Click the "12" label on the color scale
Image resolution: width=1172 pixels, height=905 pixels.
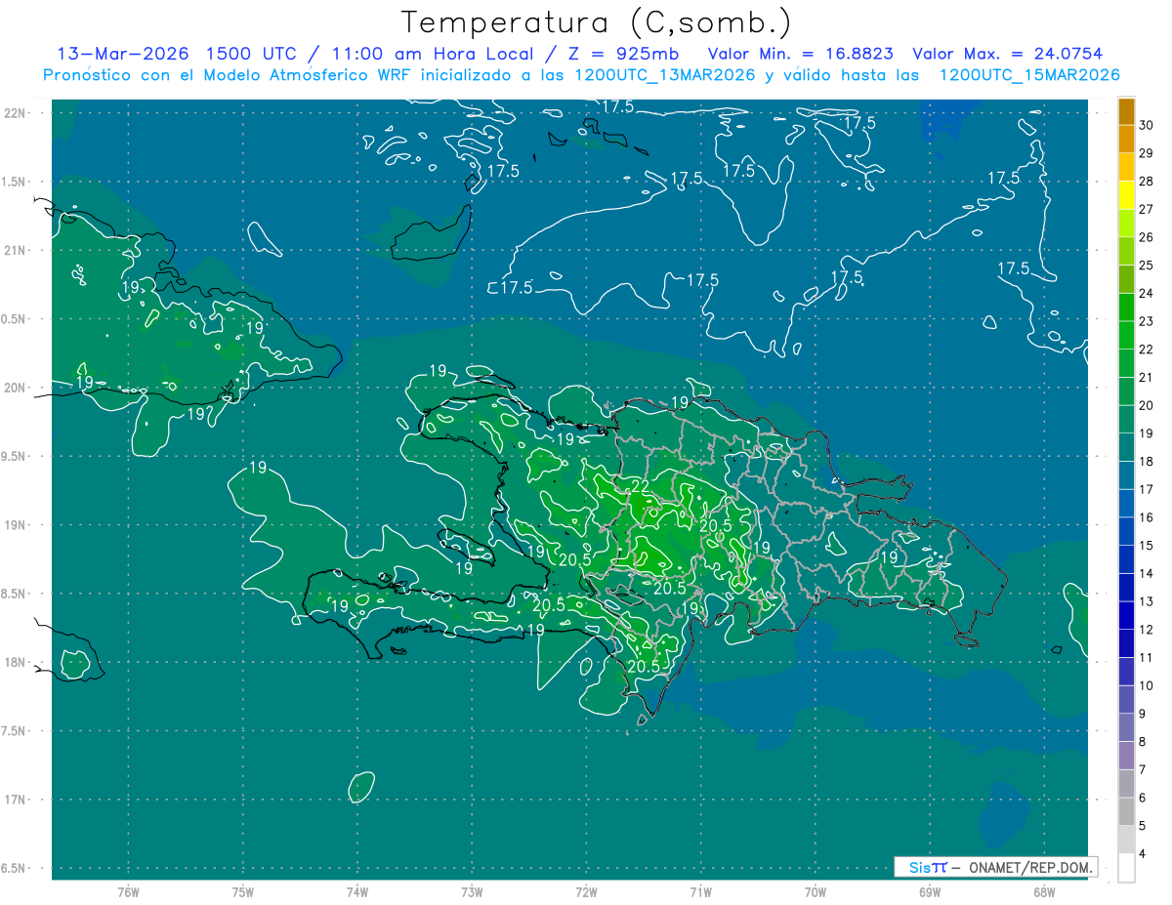(x=1147, y=630)
